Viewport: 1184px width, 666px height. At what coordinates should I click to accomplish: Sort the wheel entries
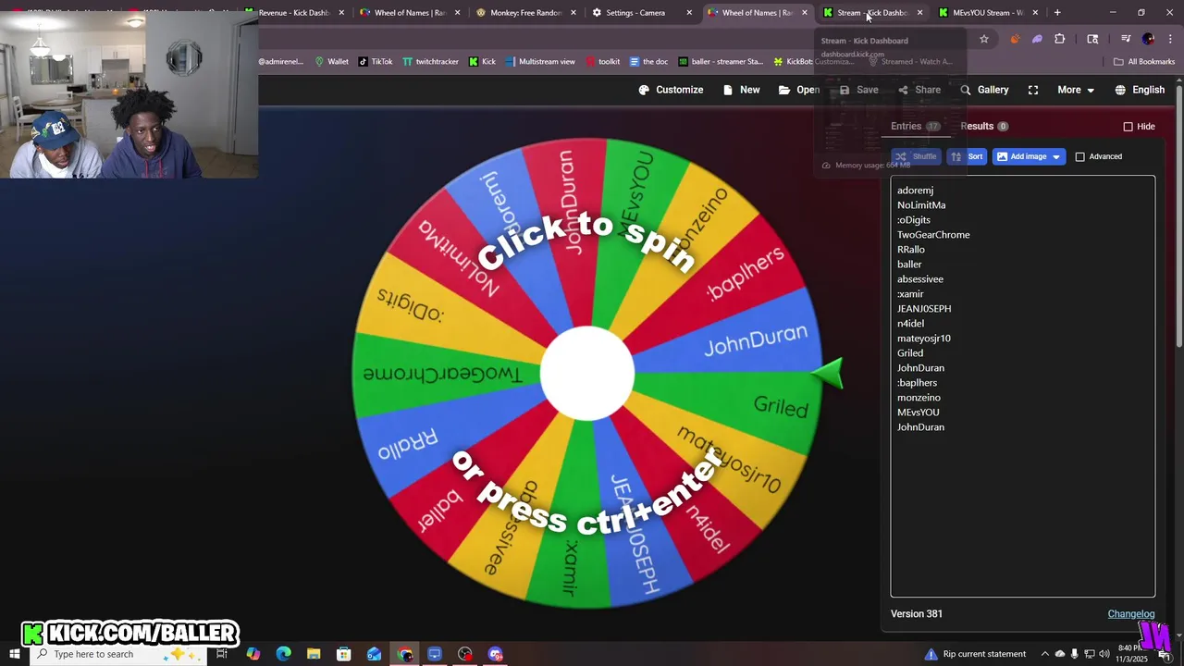click(x=967, y=156)
